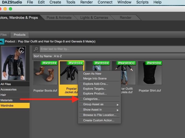185x138 pixels.
Task: Open the Scripts menu
Action: [x=142, y=2]
